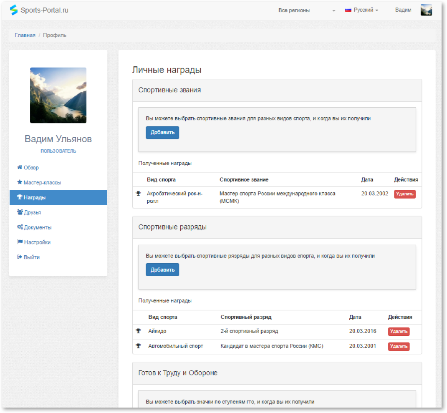Click the large profile landscape photo
Image resolution: width=447 pixels, height=413 pixels.
[x=58, y=95]
